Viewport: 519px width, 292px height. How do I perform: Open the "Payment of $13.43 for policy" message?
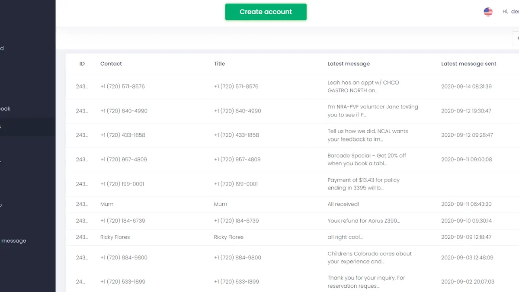(x=363, y=184)
